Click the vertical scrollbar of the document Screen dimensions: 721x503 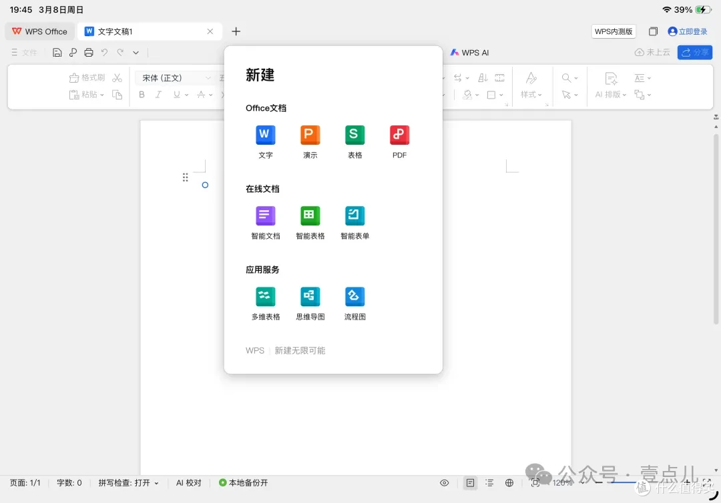coord(716,229)
